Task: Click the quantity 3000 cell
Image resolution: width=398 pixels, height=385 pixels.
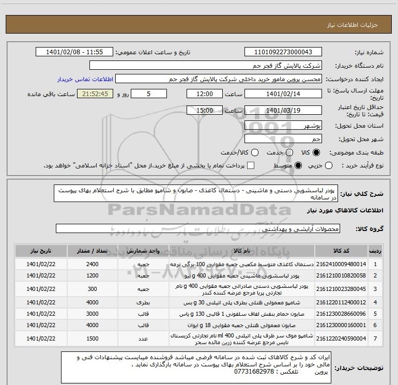Action: click(92, 314)
